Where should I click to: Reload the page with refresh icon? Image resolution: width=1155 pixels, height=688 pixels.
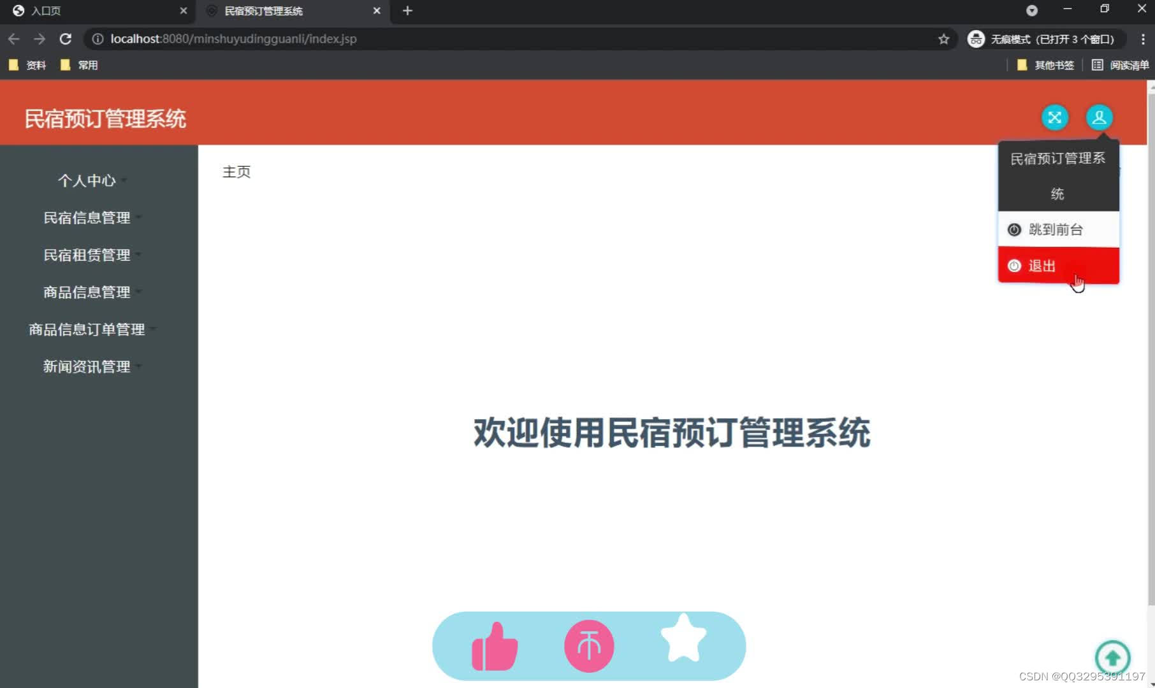click(x=65, y=39)
